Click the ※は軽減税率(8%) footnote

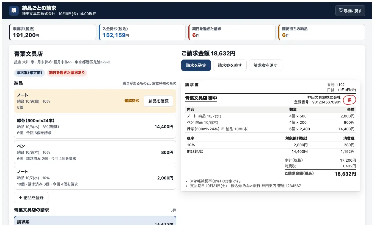(x=216, y=181)
